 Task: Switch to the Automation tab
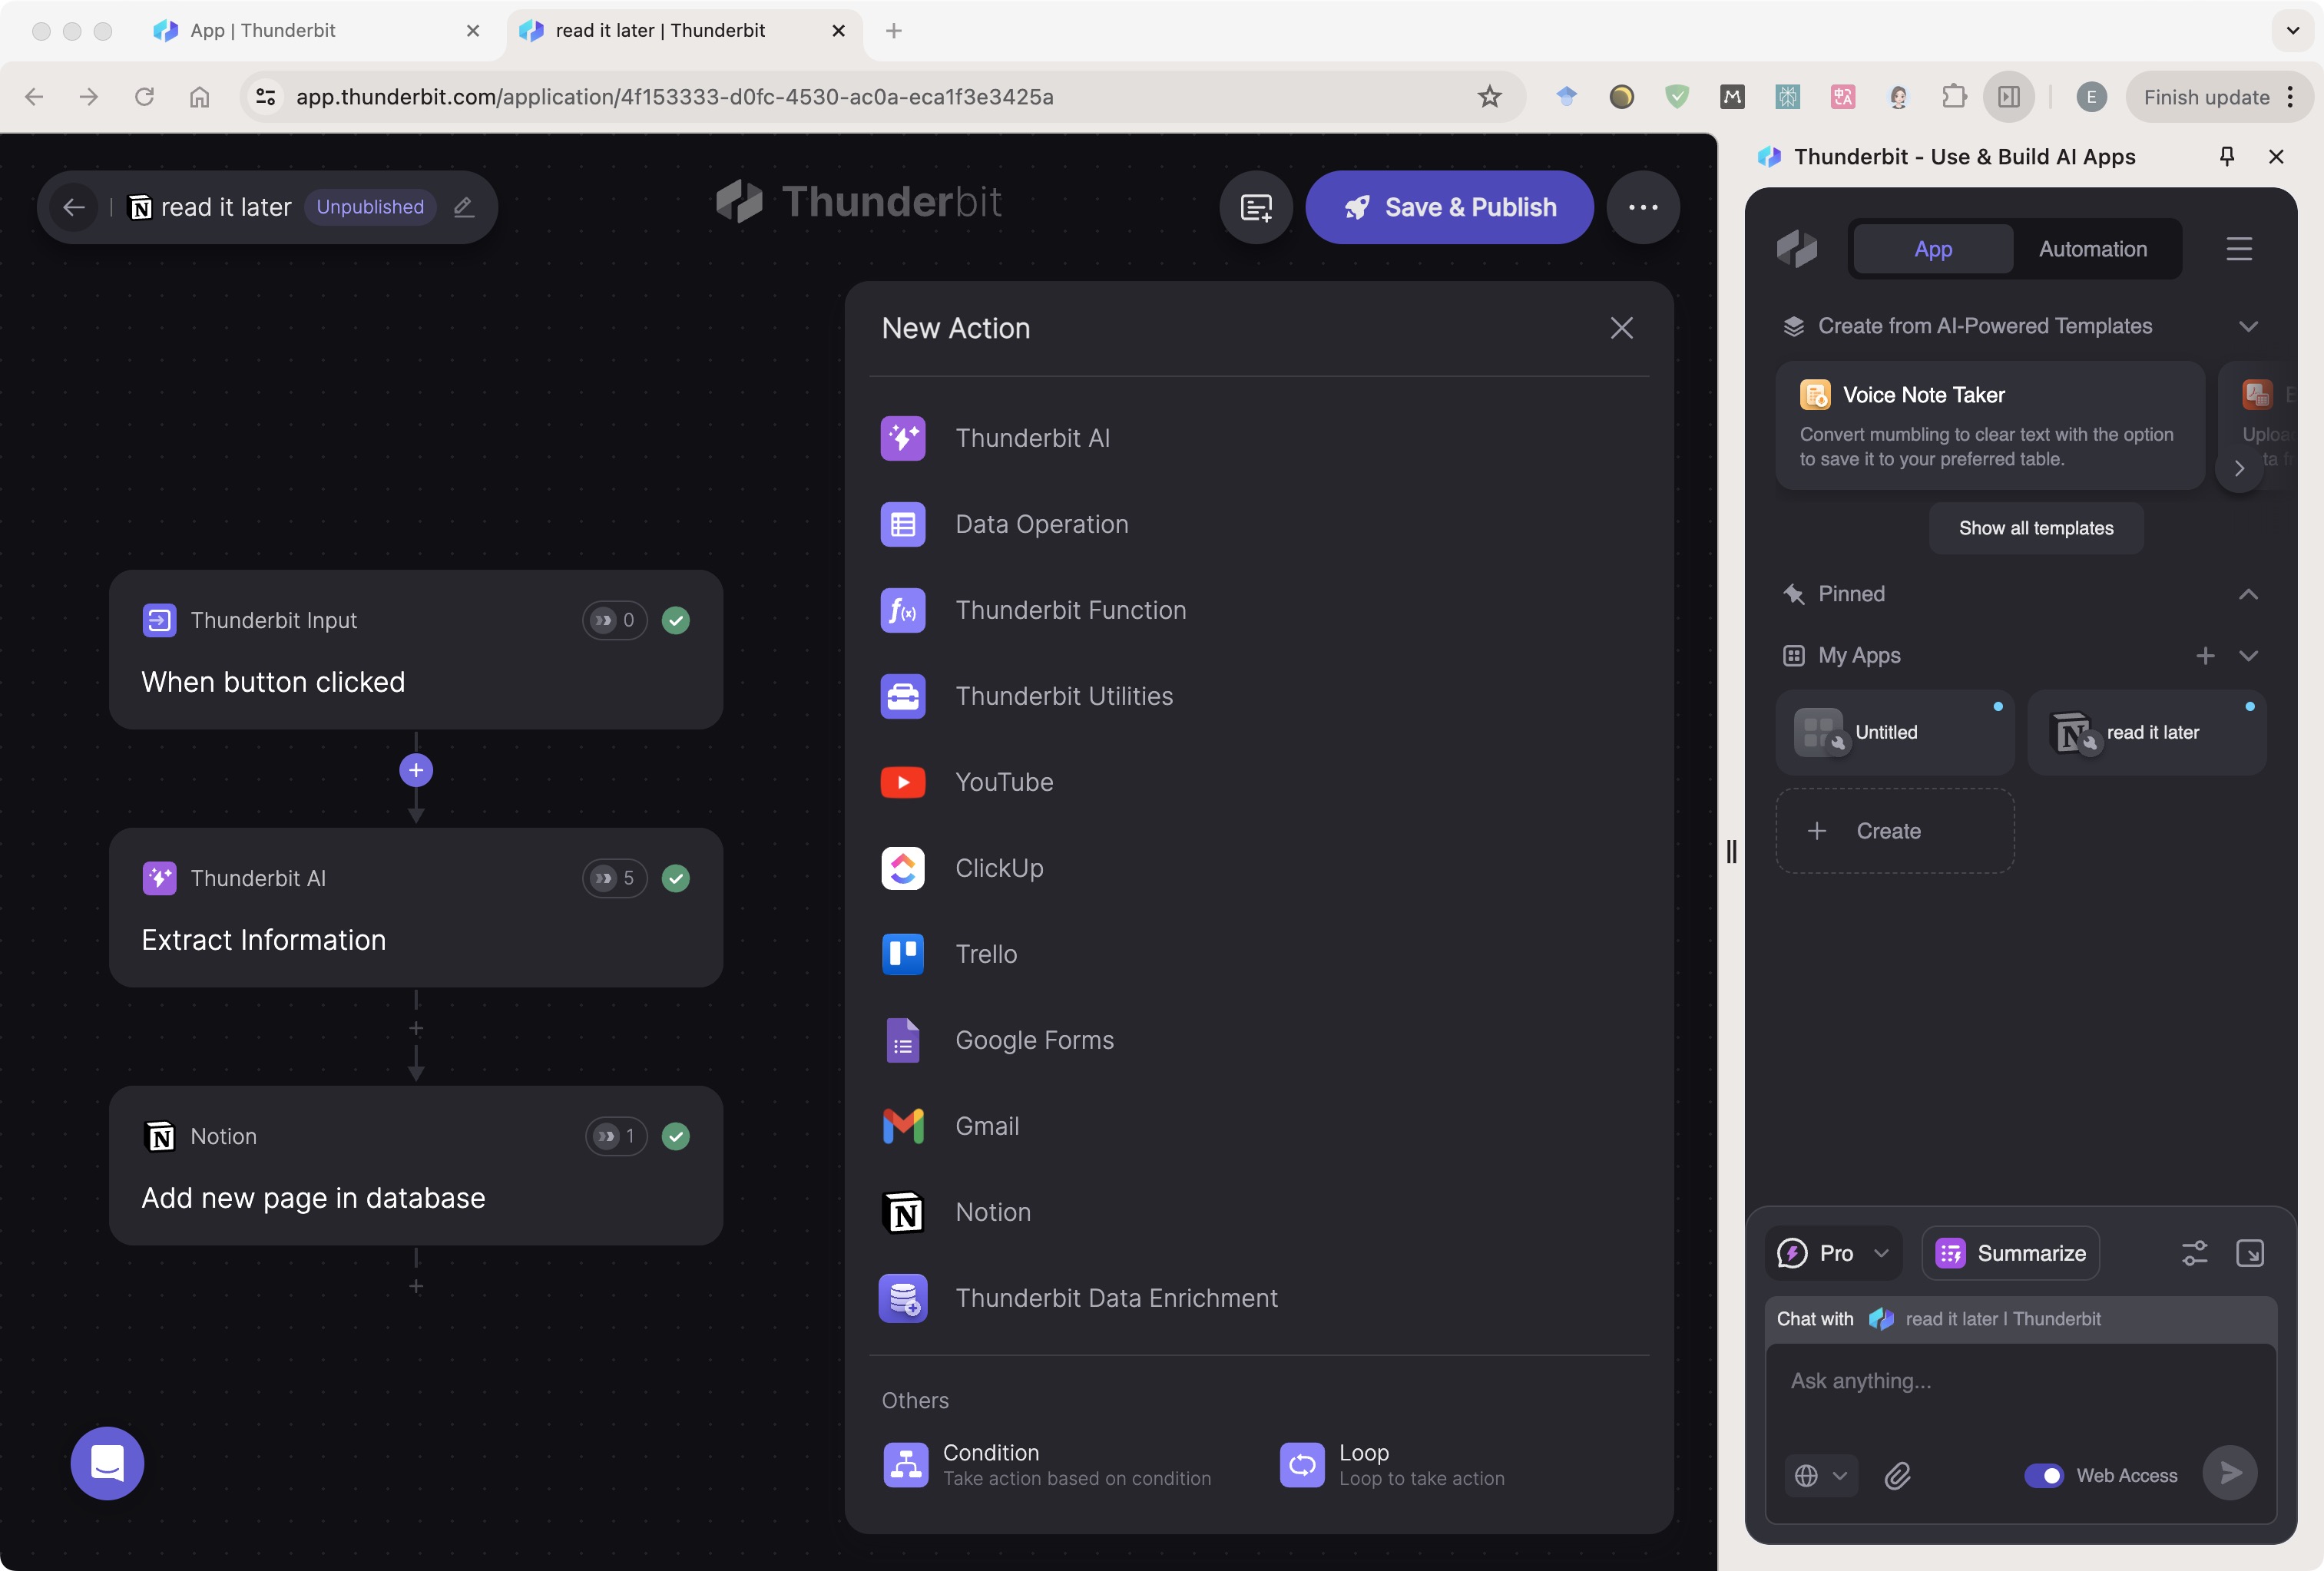tap(2092, 249)
